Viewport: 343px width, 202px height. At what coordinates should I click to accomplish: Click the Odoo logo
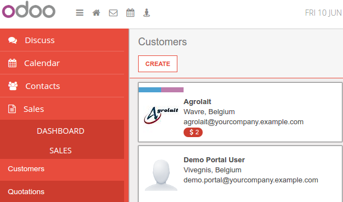click(x=29, y=10)
